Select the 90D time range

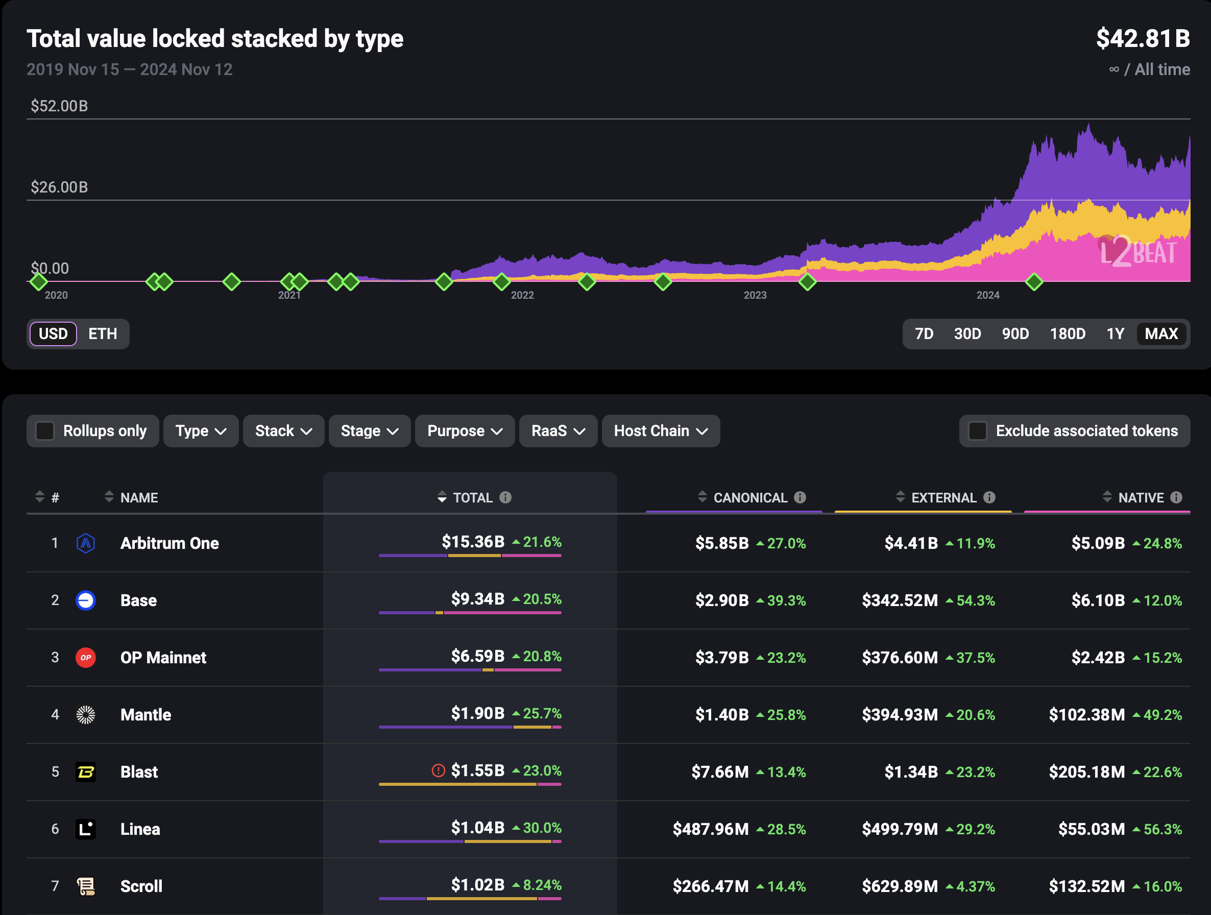click(1015, 333)
